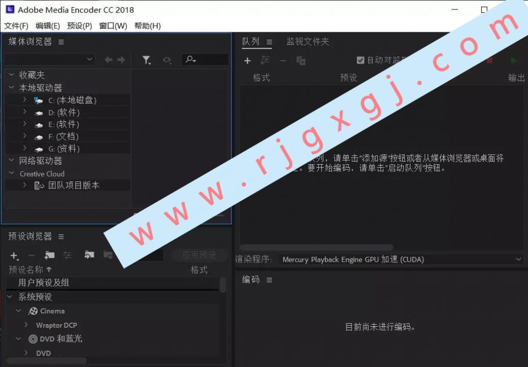Open the 预设浏览器 panel menu icon
The height and width of the screenshot is (367, 528).
click(61, 237)
